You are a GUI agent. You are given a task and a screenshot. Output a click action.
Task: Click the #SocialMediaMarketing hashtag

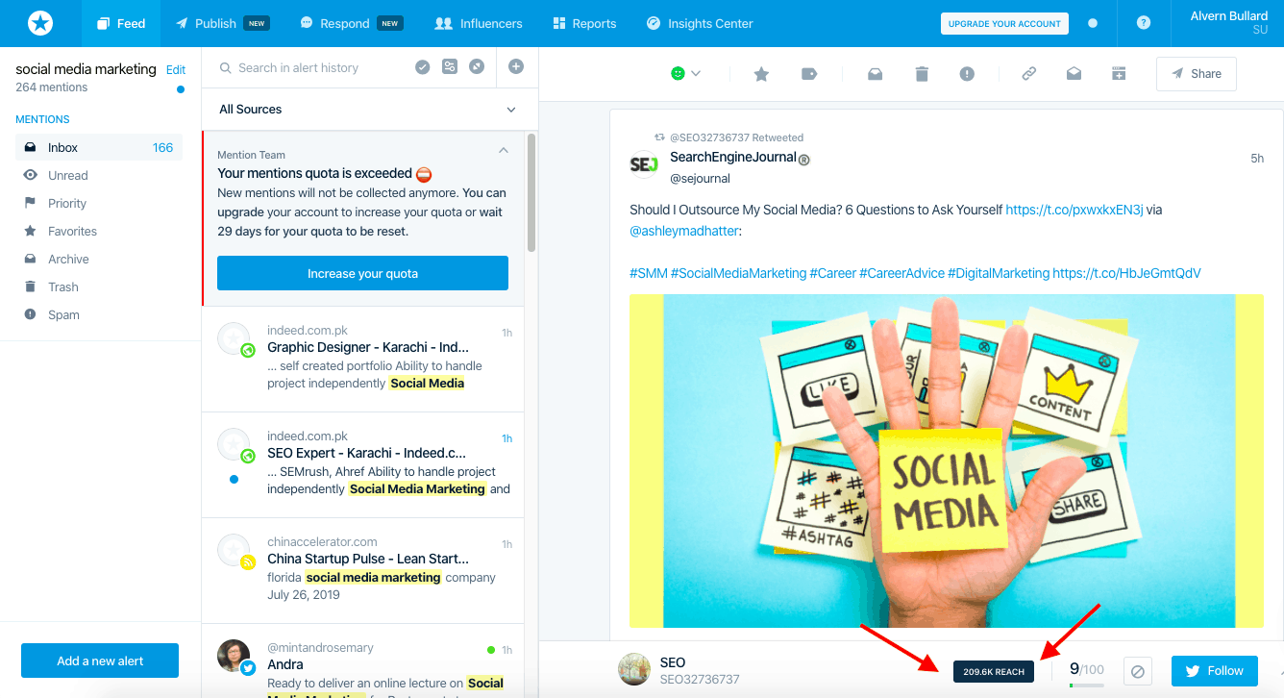point(738,274)
